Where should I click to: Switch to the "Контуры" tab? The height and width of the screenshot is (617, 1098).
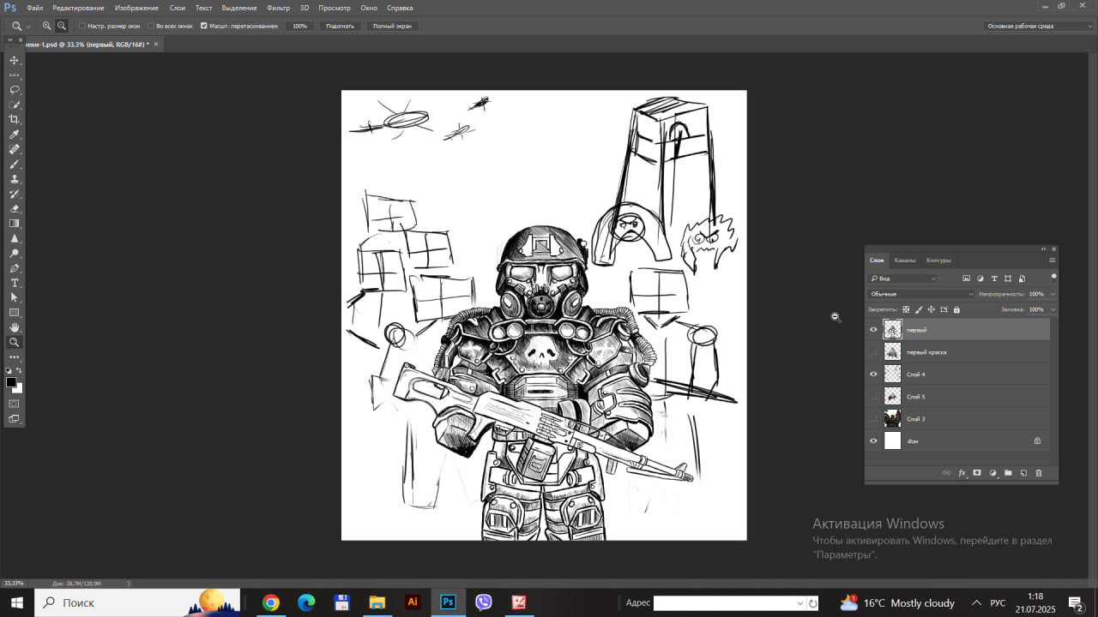[x=938, y=261]
